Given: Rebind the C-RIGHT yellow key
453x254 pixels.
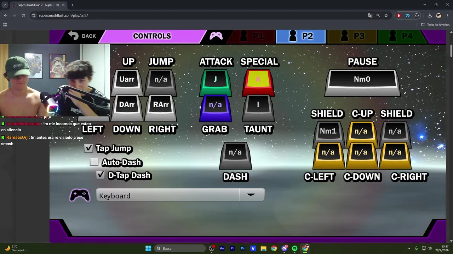Looking at the screenshot, I should pyautogui.click(x=395, y=156).
